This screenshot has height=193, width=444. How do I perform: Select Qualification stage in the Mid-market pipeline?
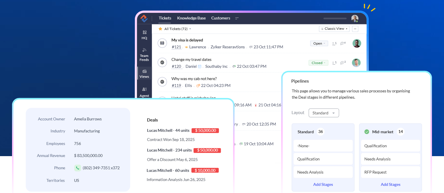point(391,146)
